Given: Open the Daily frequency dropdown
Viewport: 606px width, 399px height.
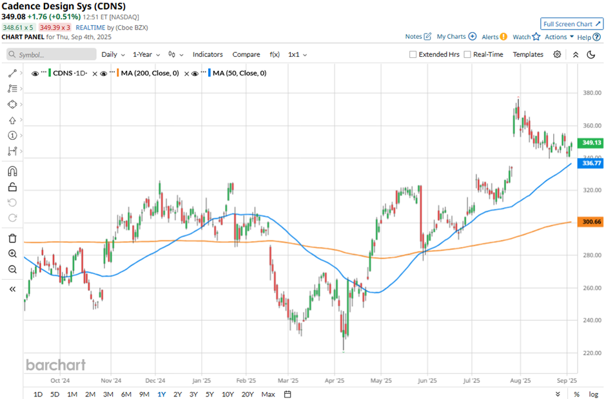Looking at the screenshot, I should click(113, 54).
